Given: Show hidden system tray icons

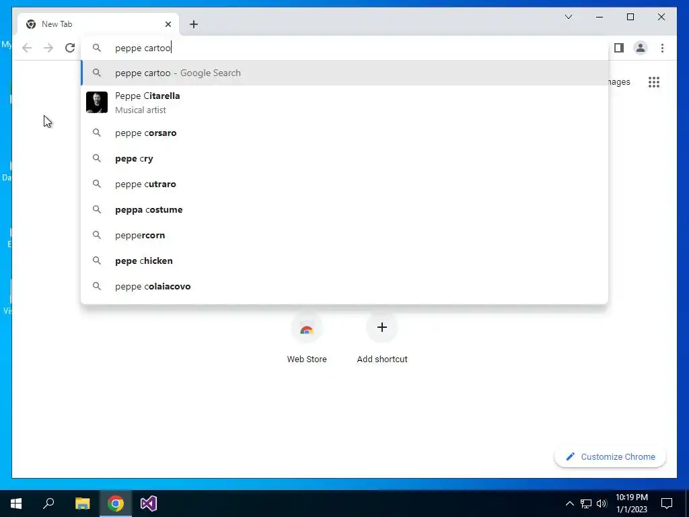Looking at the screenshot, I should point(569,504).
